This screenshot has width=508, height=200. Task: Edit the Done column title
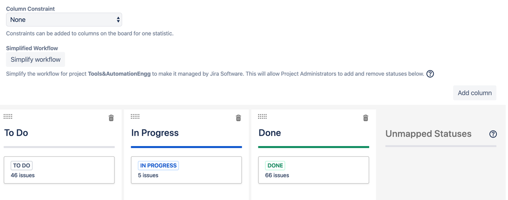click(270, 132)
